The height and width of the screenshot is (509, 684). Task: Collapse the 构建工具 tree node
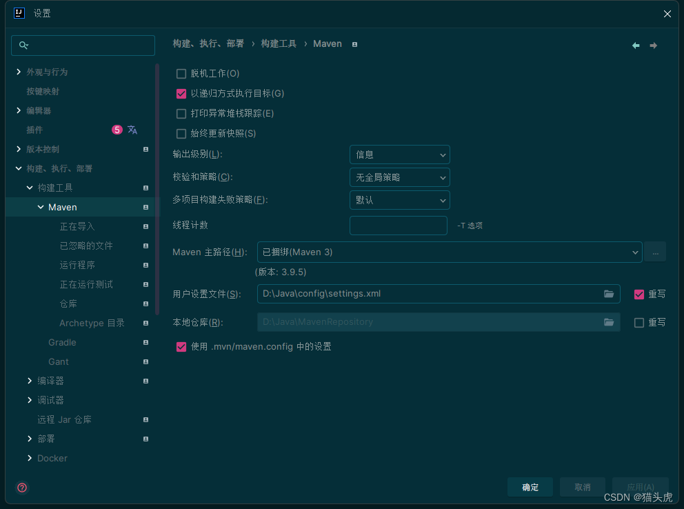tap(29, 188)
